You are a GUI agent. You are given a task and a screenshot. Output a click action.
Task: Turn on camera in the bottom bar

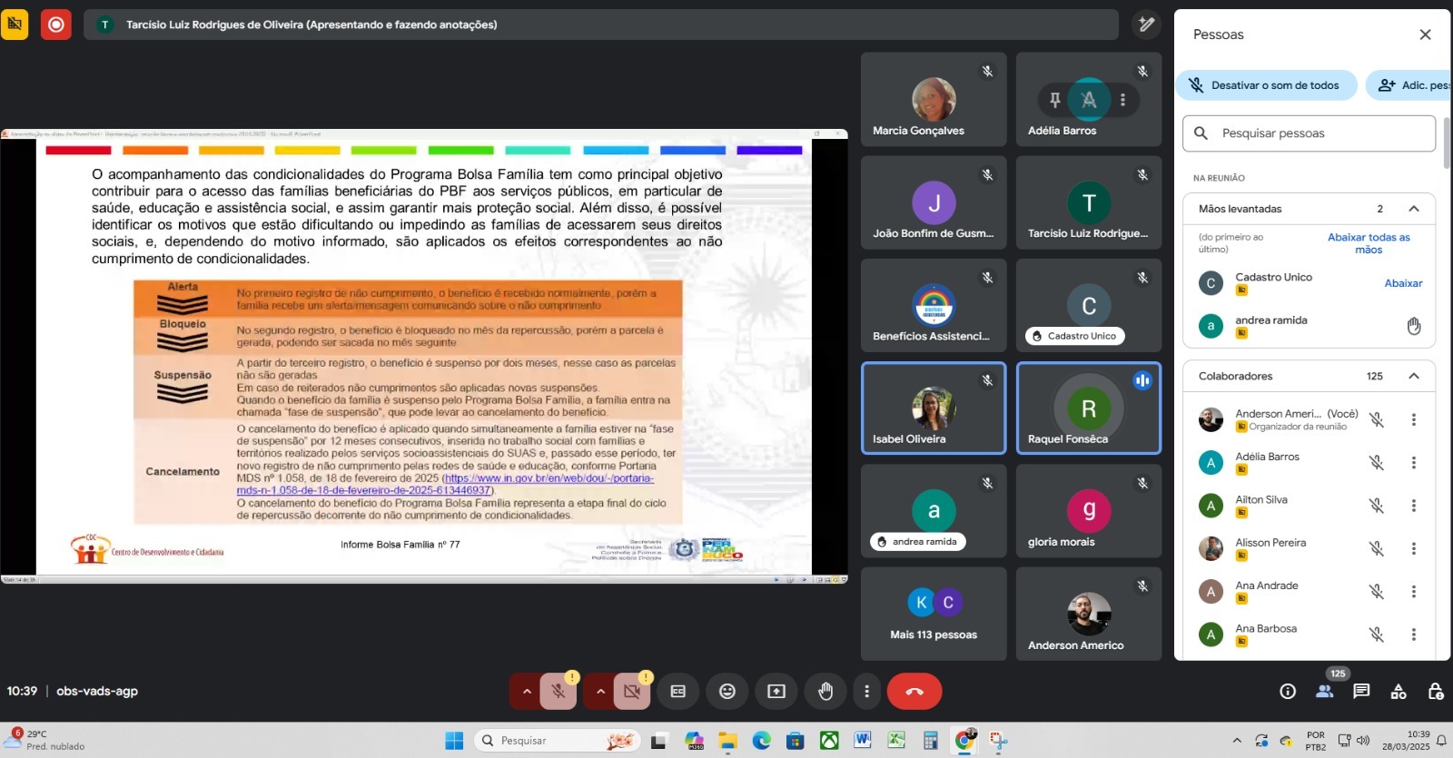pyautogui.click(x=632, y=692)
